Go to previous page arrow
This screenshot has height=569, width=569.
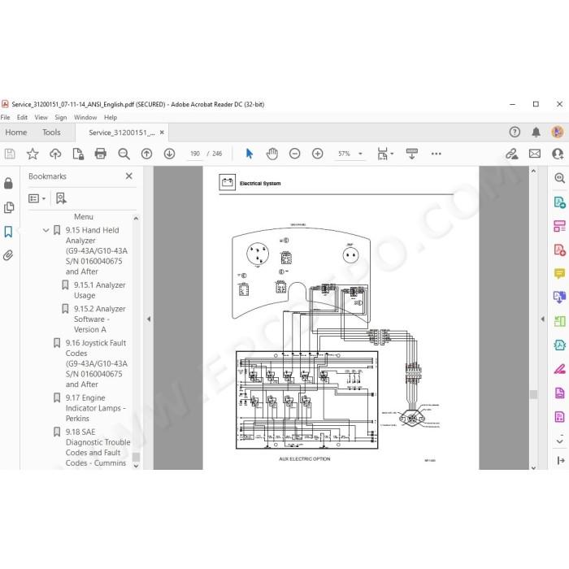pos(146,154)
